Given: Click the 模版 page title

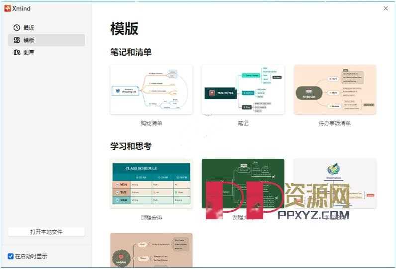Looking at the screenshot, I should 124,28.
